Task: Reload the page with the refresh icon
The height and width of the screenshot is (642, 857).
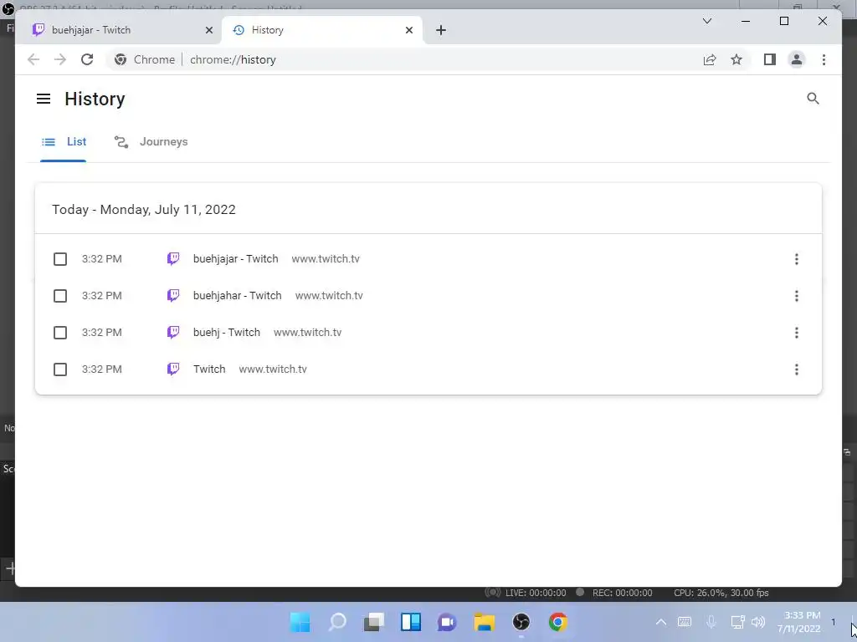Action: click(x=87, y=59)
